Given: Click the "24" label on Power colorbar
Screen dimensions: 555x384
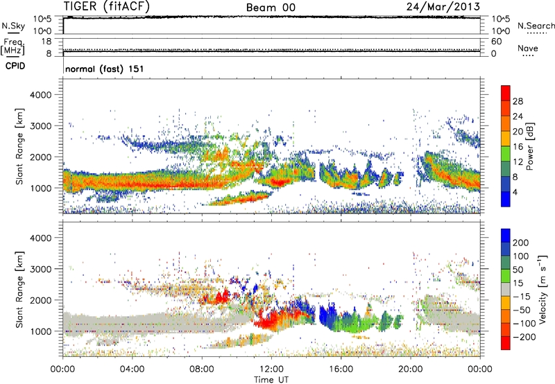Looking at the screenshot, I should click(x=518, y=116).
